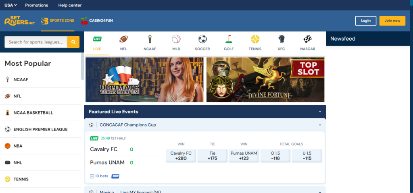413x193 pixels.
Task: Open Divine Fortune Top Slot banner
Action: 265,80
